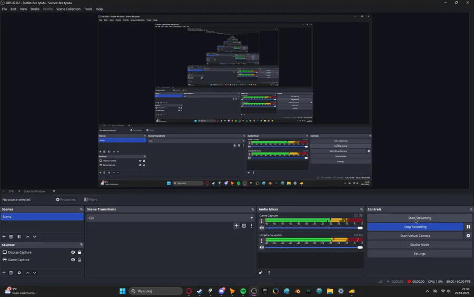Open scene filters icon in Scenes toolbar
Image resolution: width=474 pixels, height=297 pixels.
19,236
